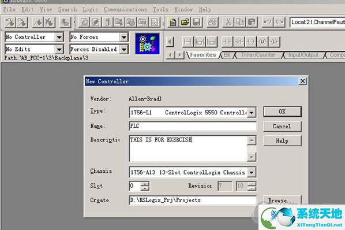Open the Logic menu

click(91, 9)
